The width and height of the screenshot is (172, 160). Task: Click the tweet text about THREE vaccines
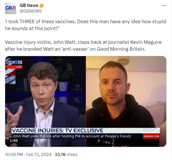coord(85,25)
